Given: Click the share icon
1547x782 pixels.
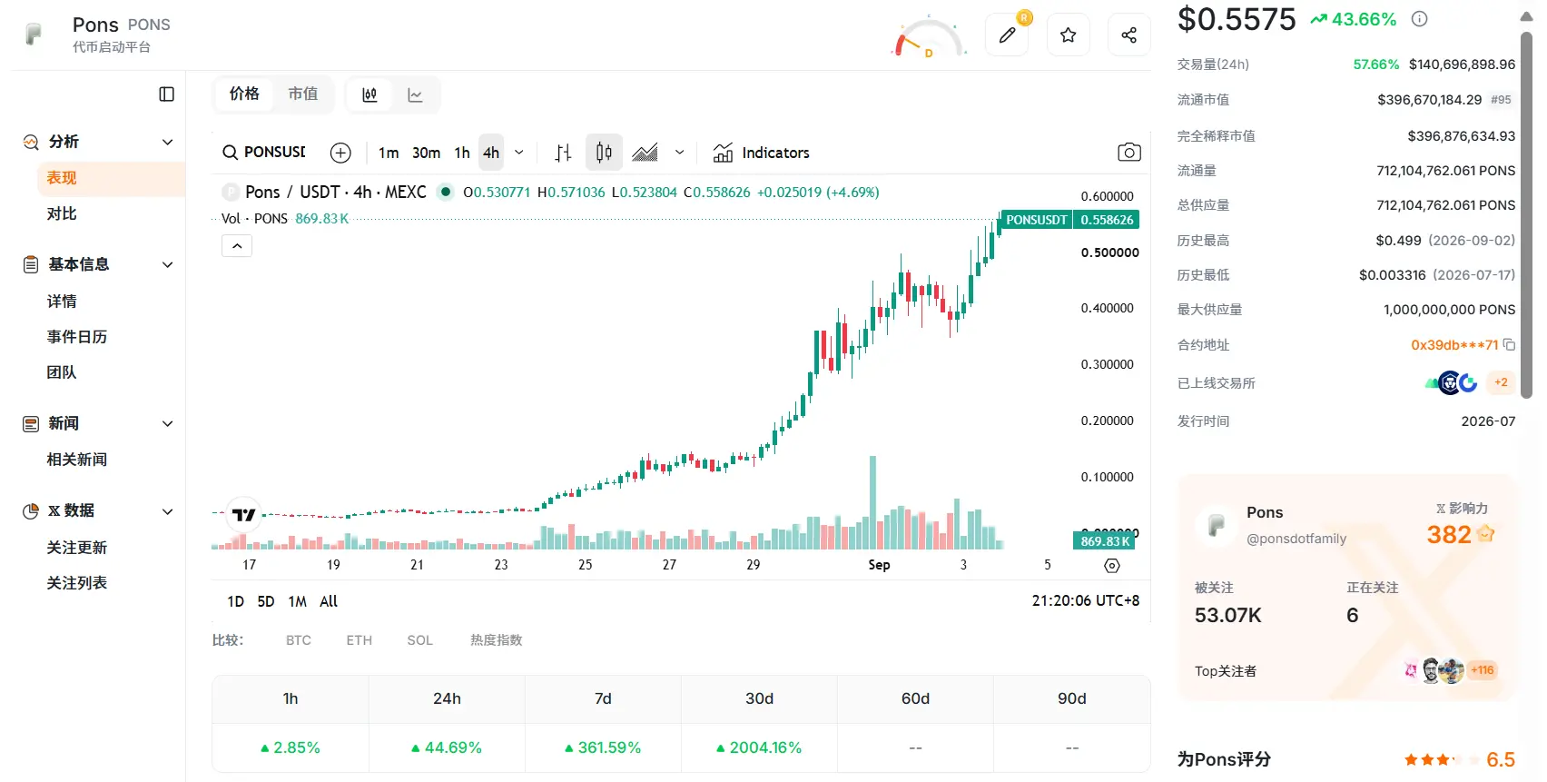Looking at the screenshot, I should (1129, 35).
